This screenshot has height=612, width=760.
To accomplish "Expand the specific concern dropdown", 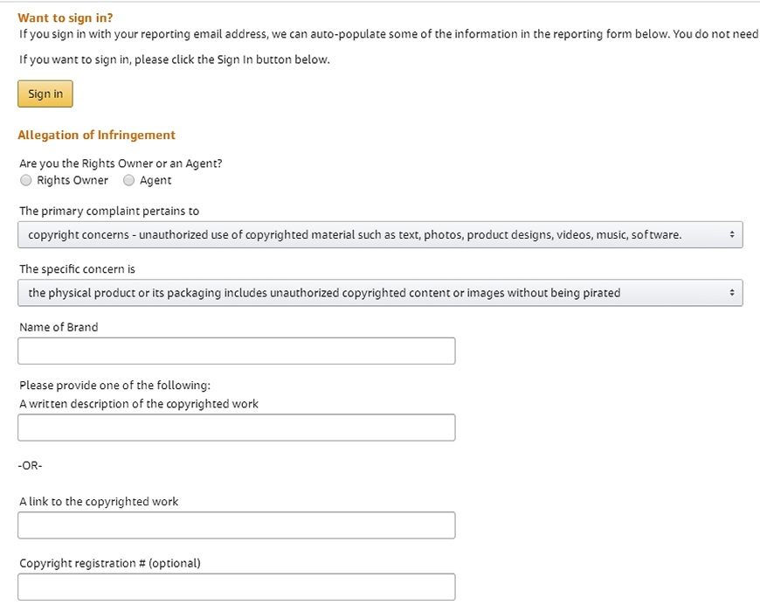I will [380, 293].
